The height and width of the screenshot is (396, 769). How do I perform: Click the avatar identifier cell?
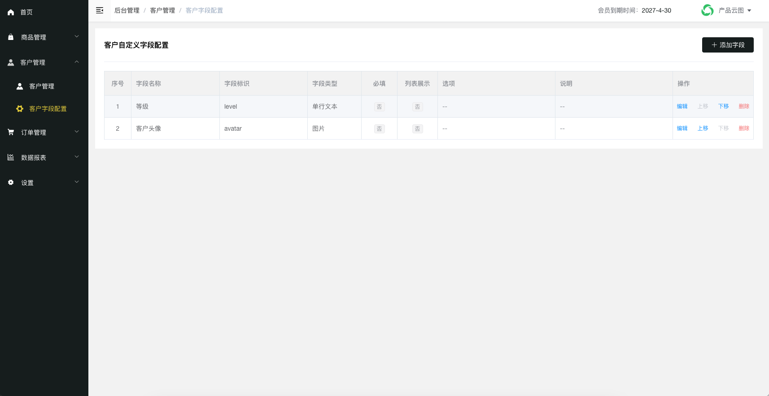[x=263, y=128]
